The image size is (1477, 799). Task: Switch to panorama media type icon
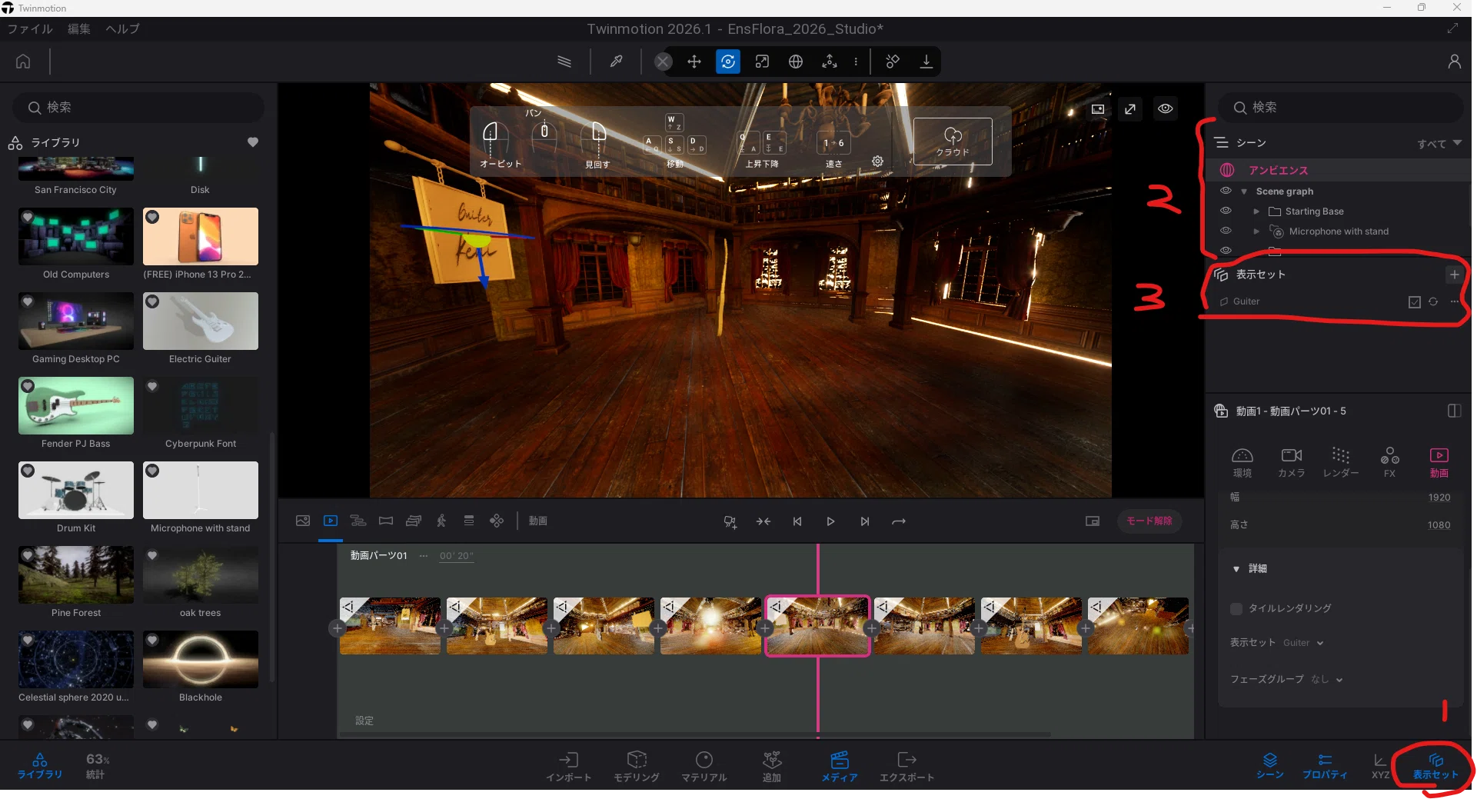click(x=386, y=521)
